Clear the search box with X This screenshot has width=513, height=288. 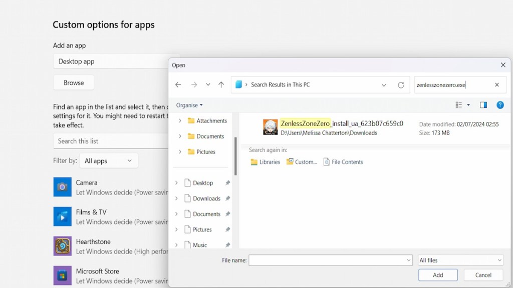click(x=497, y=85)
